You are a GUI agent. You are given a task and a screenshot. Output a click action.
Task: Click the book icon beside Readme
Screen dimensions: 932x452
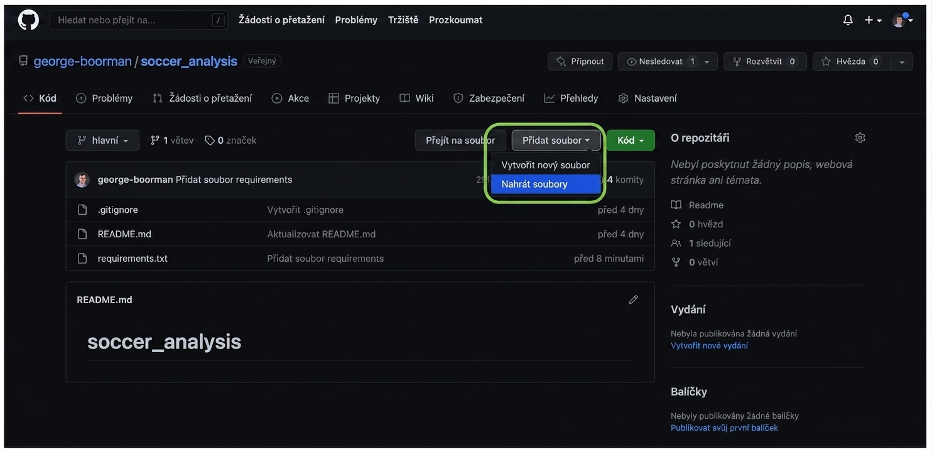(x=676, y=205)
